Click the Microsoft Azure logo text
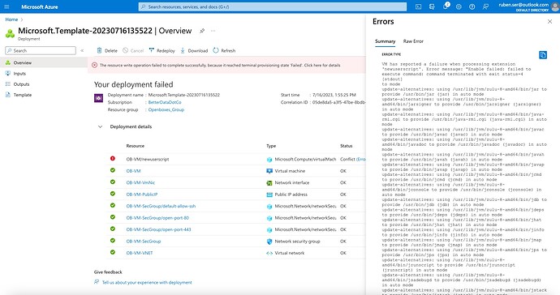 click(39, 6)
